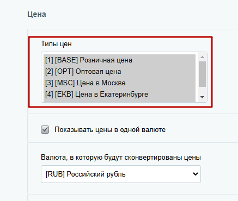Select [4] [EKB] Цена в Екатеринбурге option
The height and width of the screenshot is (201, 238).
(x=119, y=95)
